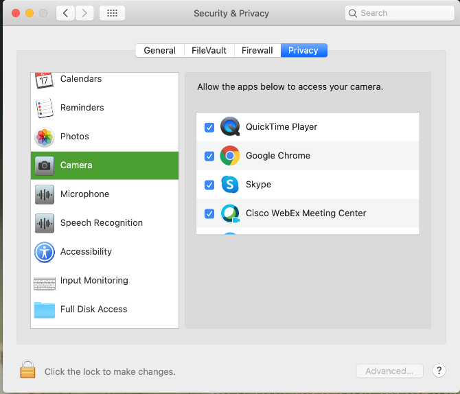Screen dimensions: 460x394
Task: Select the Privacy tab
Action: click(x=304, y=51)
